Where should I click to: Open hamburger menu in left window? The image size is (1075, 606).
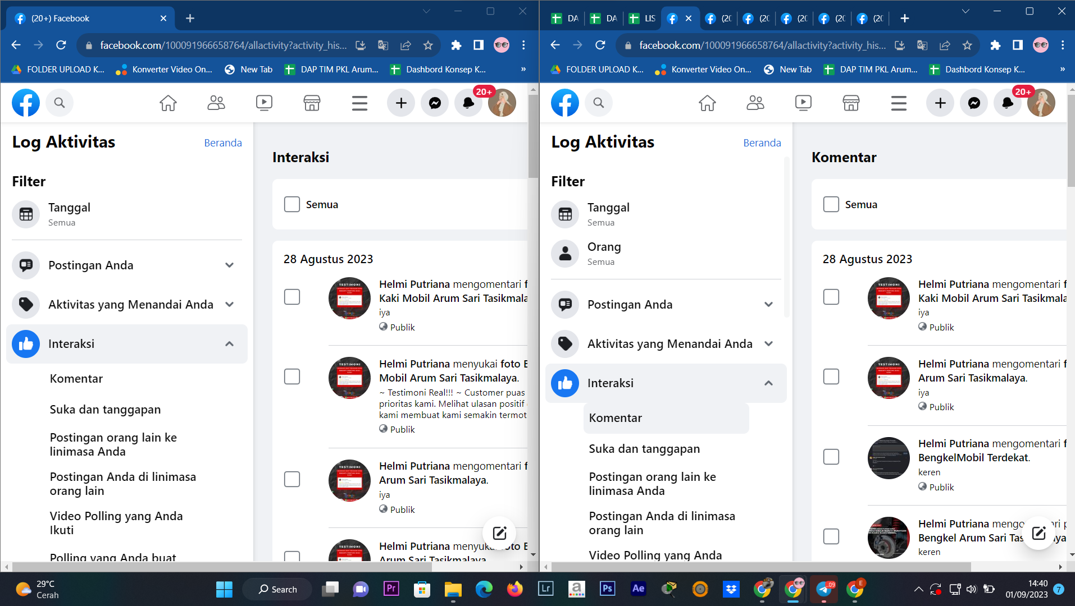pyautogui.click(x=359, y=103)
